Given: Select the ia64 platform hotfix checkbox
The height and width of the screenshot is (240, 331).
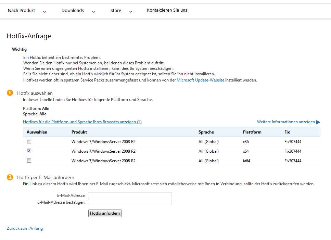Looking at the screenshot, I should [29, 161].
